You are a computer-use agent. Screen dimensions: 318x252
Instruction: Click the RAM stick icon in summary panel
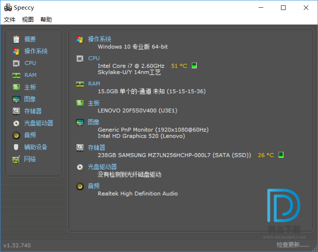(80, 84)
